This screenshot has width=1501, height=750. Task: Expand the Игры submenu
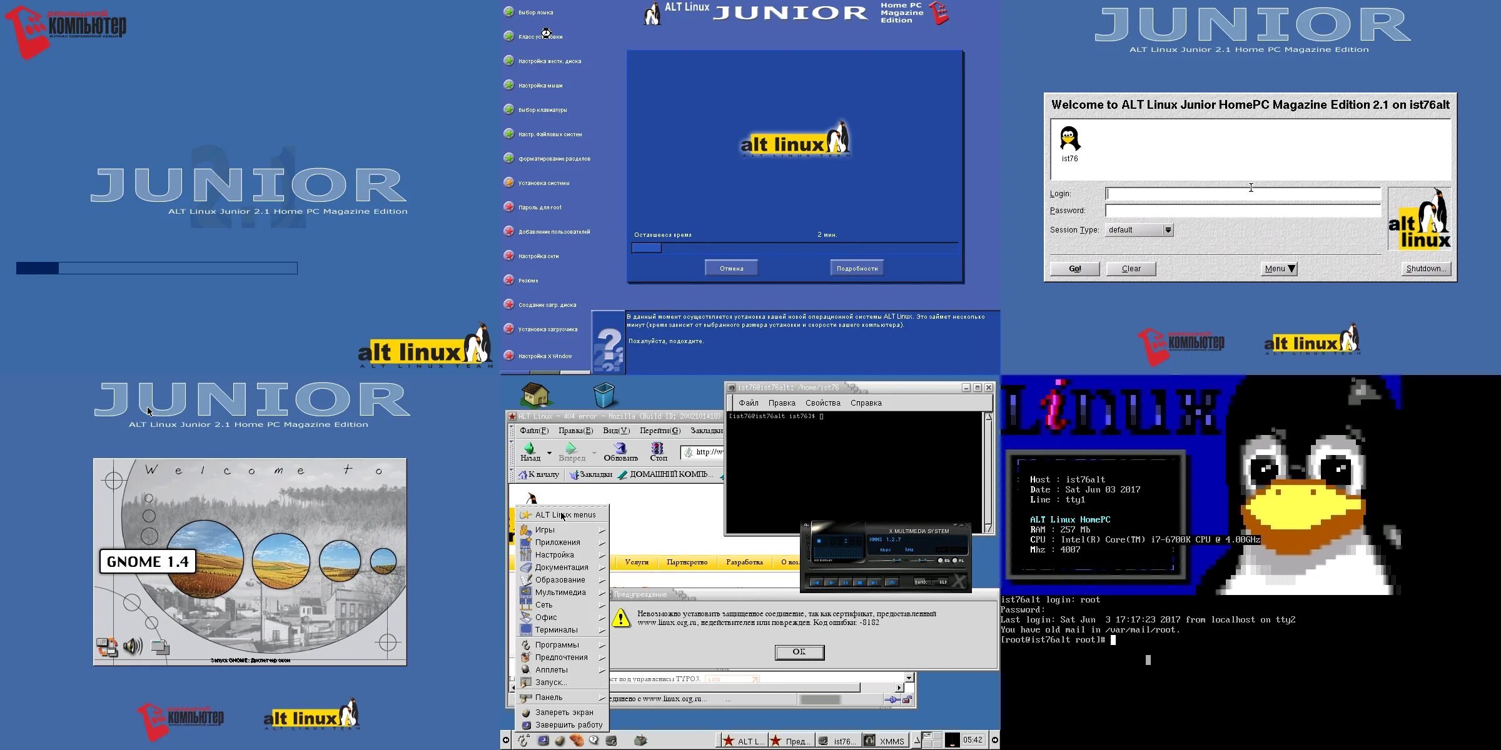(x=562, y=530)
